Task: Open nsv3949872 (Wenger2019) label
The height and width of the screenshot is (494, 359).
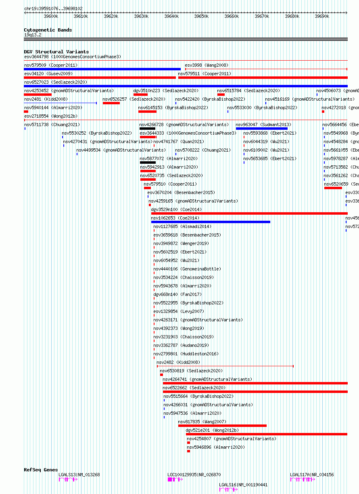Action: [181, 243]
